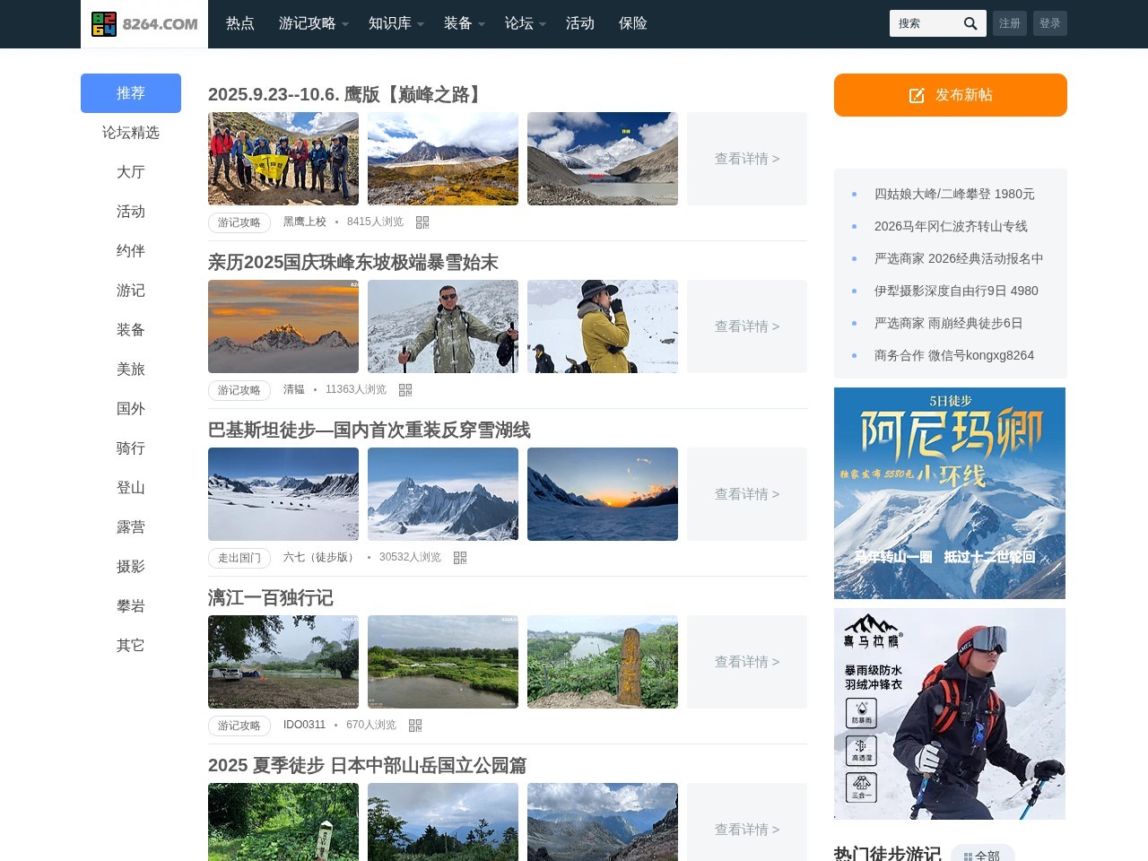The image size is (1148, 861).
Task: Create a post with 发布新帖
Action: [x=951, y=95]
